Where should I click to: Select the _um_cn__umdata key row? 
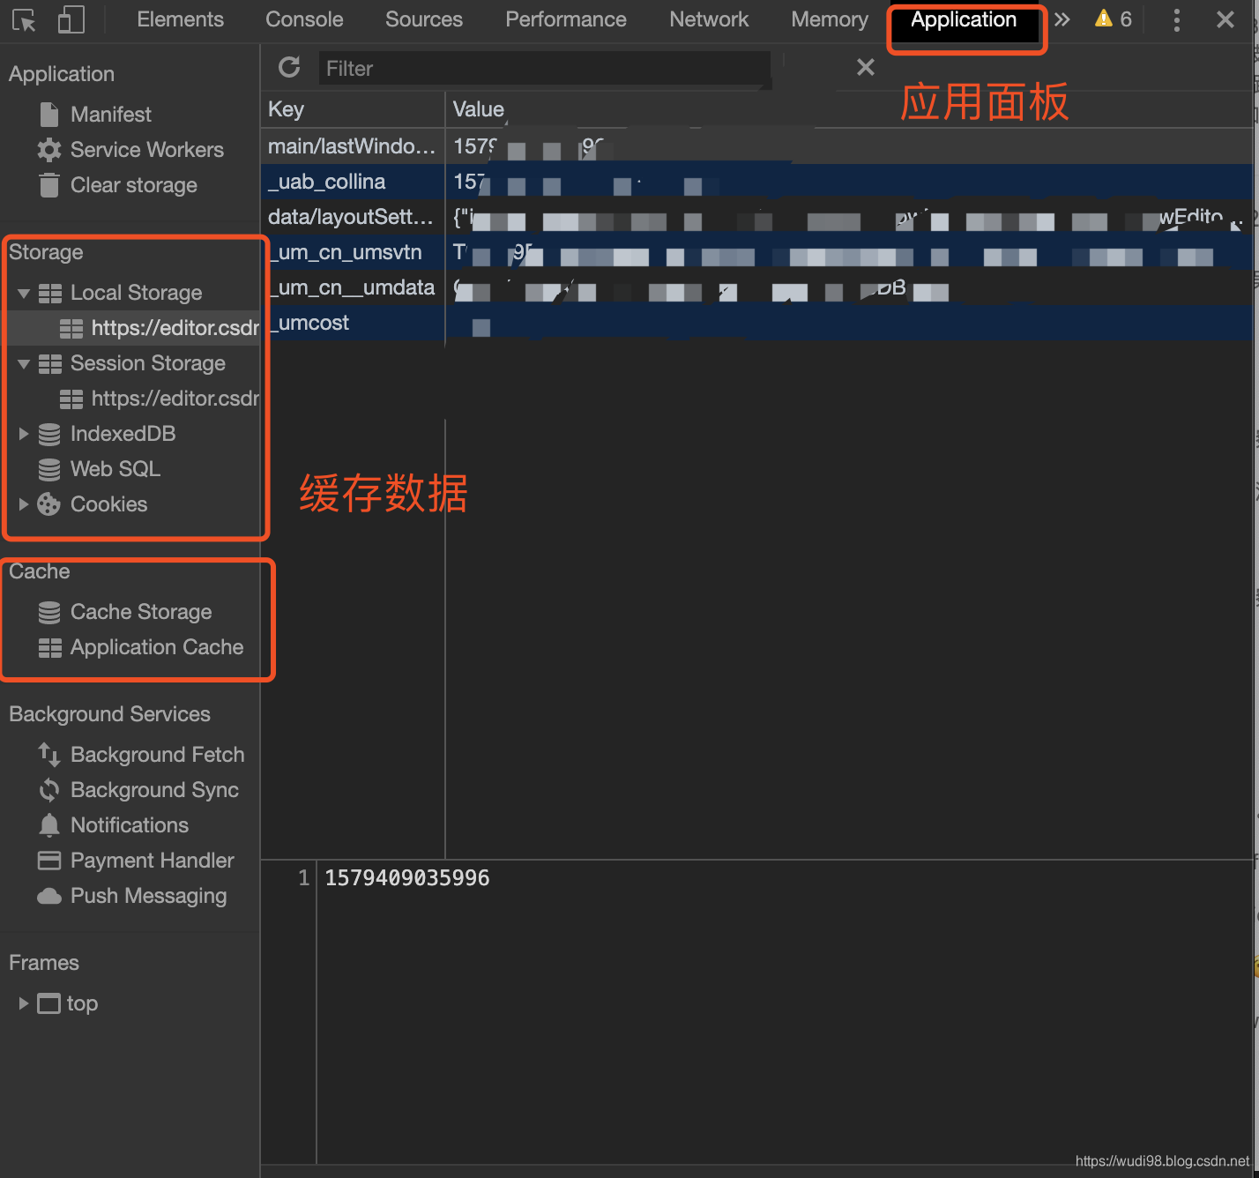point(756,287)
